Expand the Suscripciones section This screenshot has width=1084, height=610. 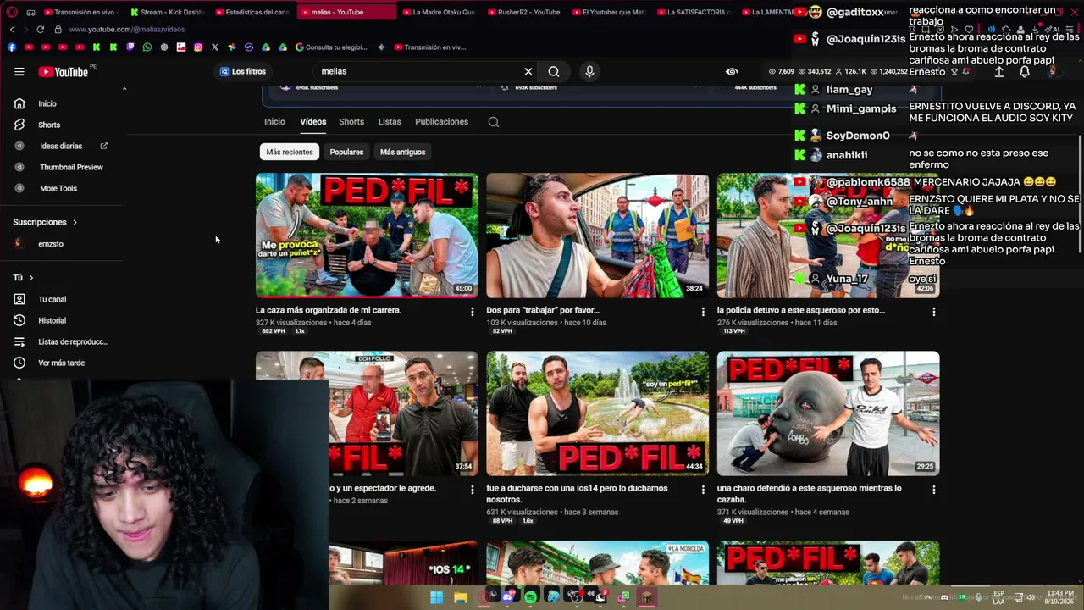[x=45, y=222]
